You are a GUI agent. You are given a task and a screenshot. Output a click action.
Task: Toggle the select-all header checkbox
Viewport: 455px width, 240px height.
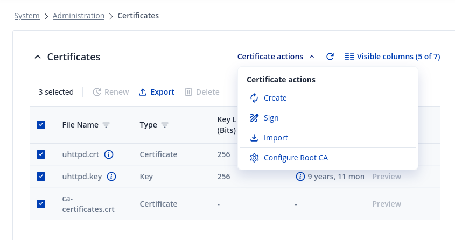click(41, 125)
